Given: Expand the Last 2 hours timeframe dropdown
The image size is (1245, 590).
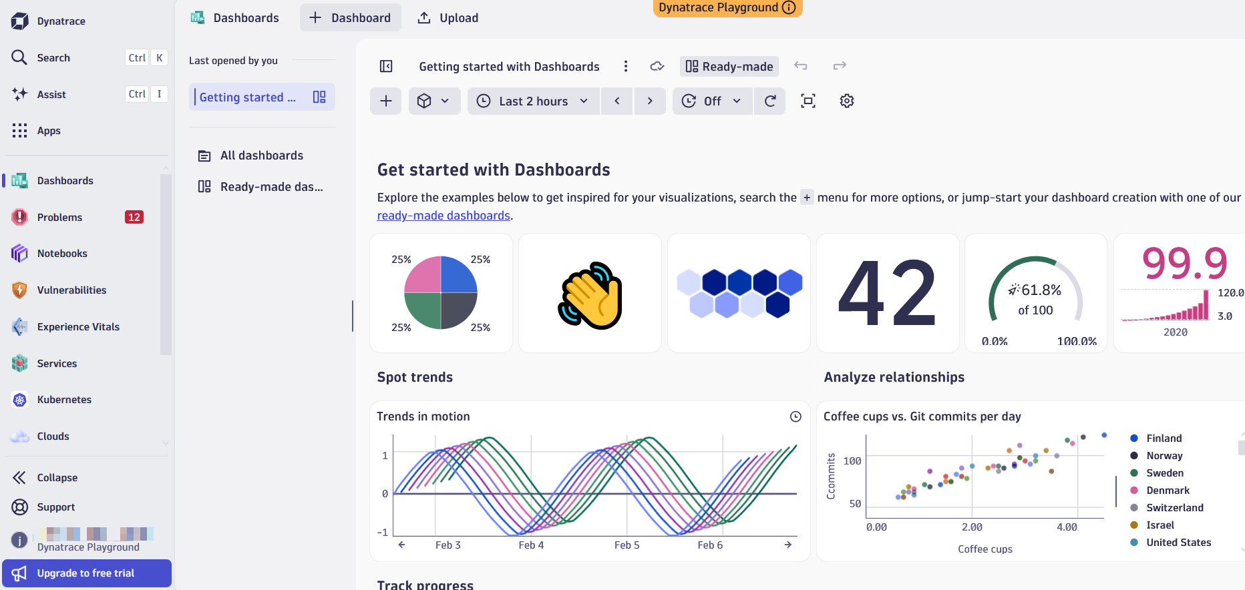Looking at the screenshot, I should 533,101.
